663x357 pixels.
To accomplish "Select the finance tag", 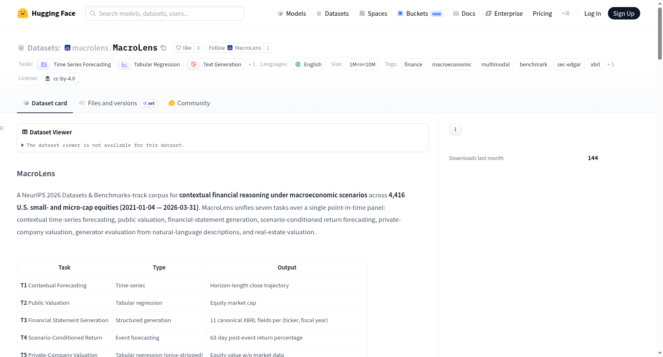I will pos(413,64).
